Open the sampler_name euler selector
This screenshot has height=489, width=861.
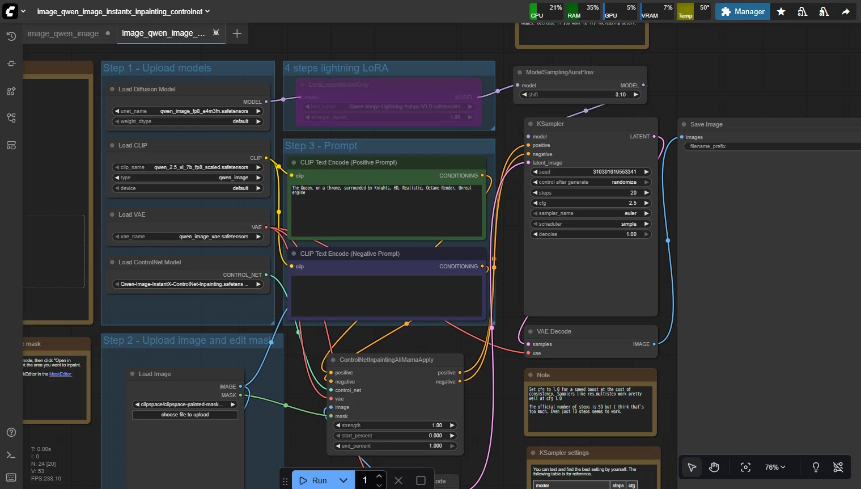(x=590, y=213)
